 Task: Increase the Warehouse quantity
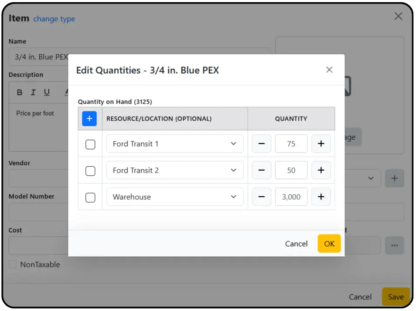click(321, 196)
